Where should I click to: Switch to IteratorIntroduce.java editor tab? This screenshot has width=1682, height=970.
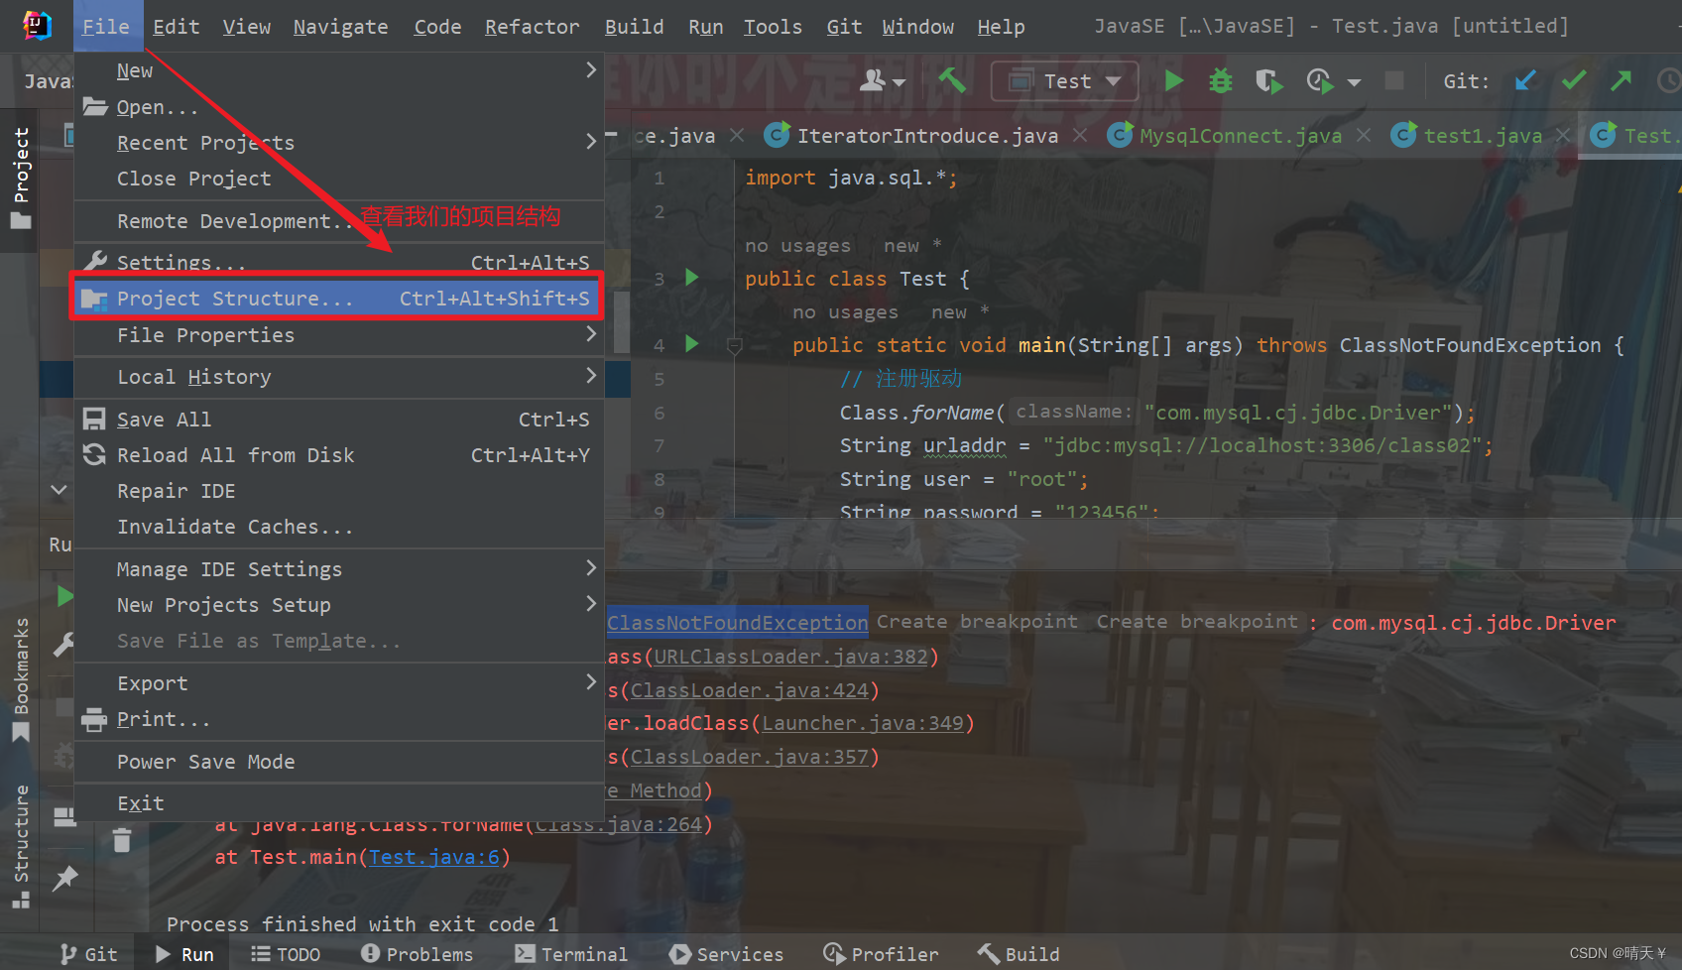coord(926,135)
